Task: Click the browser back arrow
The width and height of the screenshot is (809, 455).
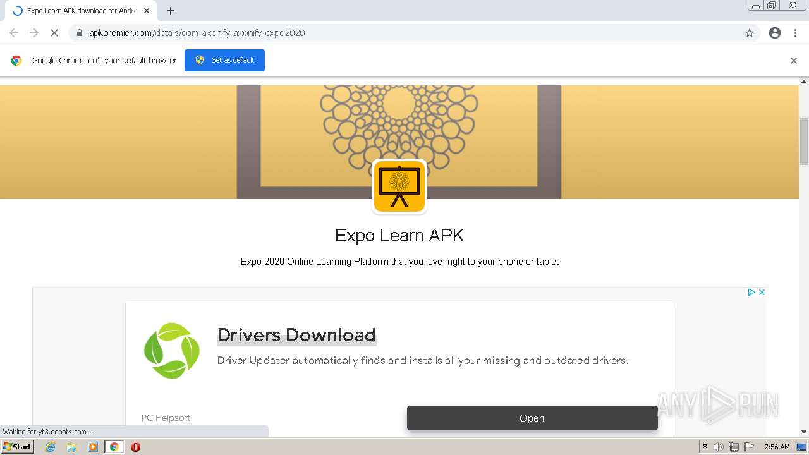Action: (x=14, y=33)
